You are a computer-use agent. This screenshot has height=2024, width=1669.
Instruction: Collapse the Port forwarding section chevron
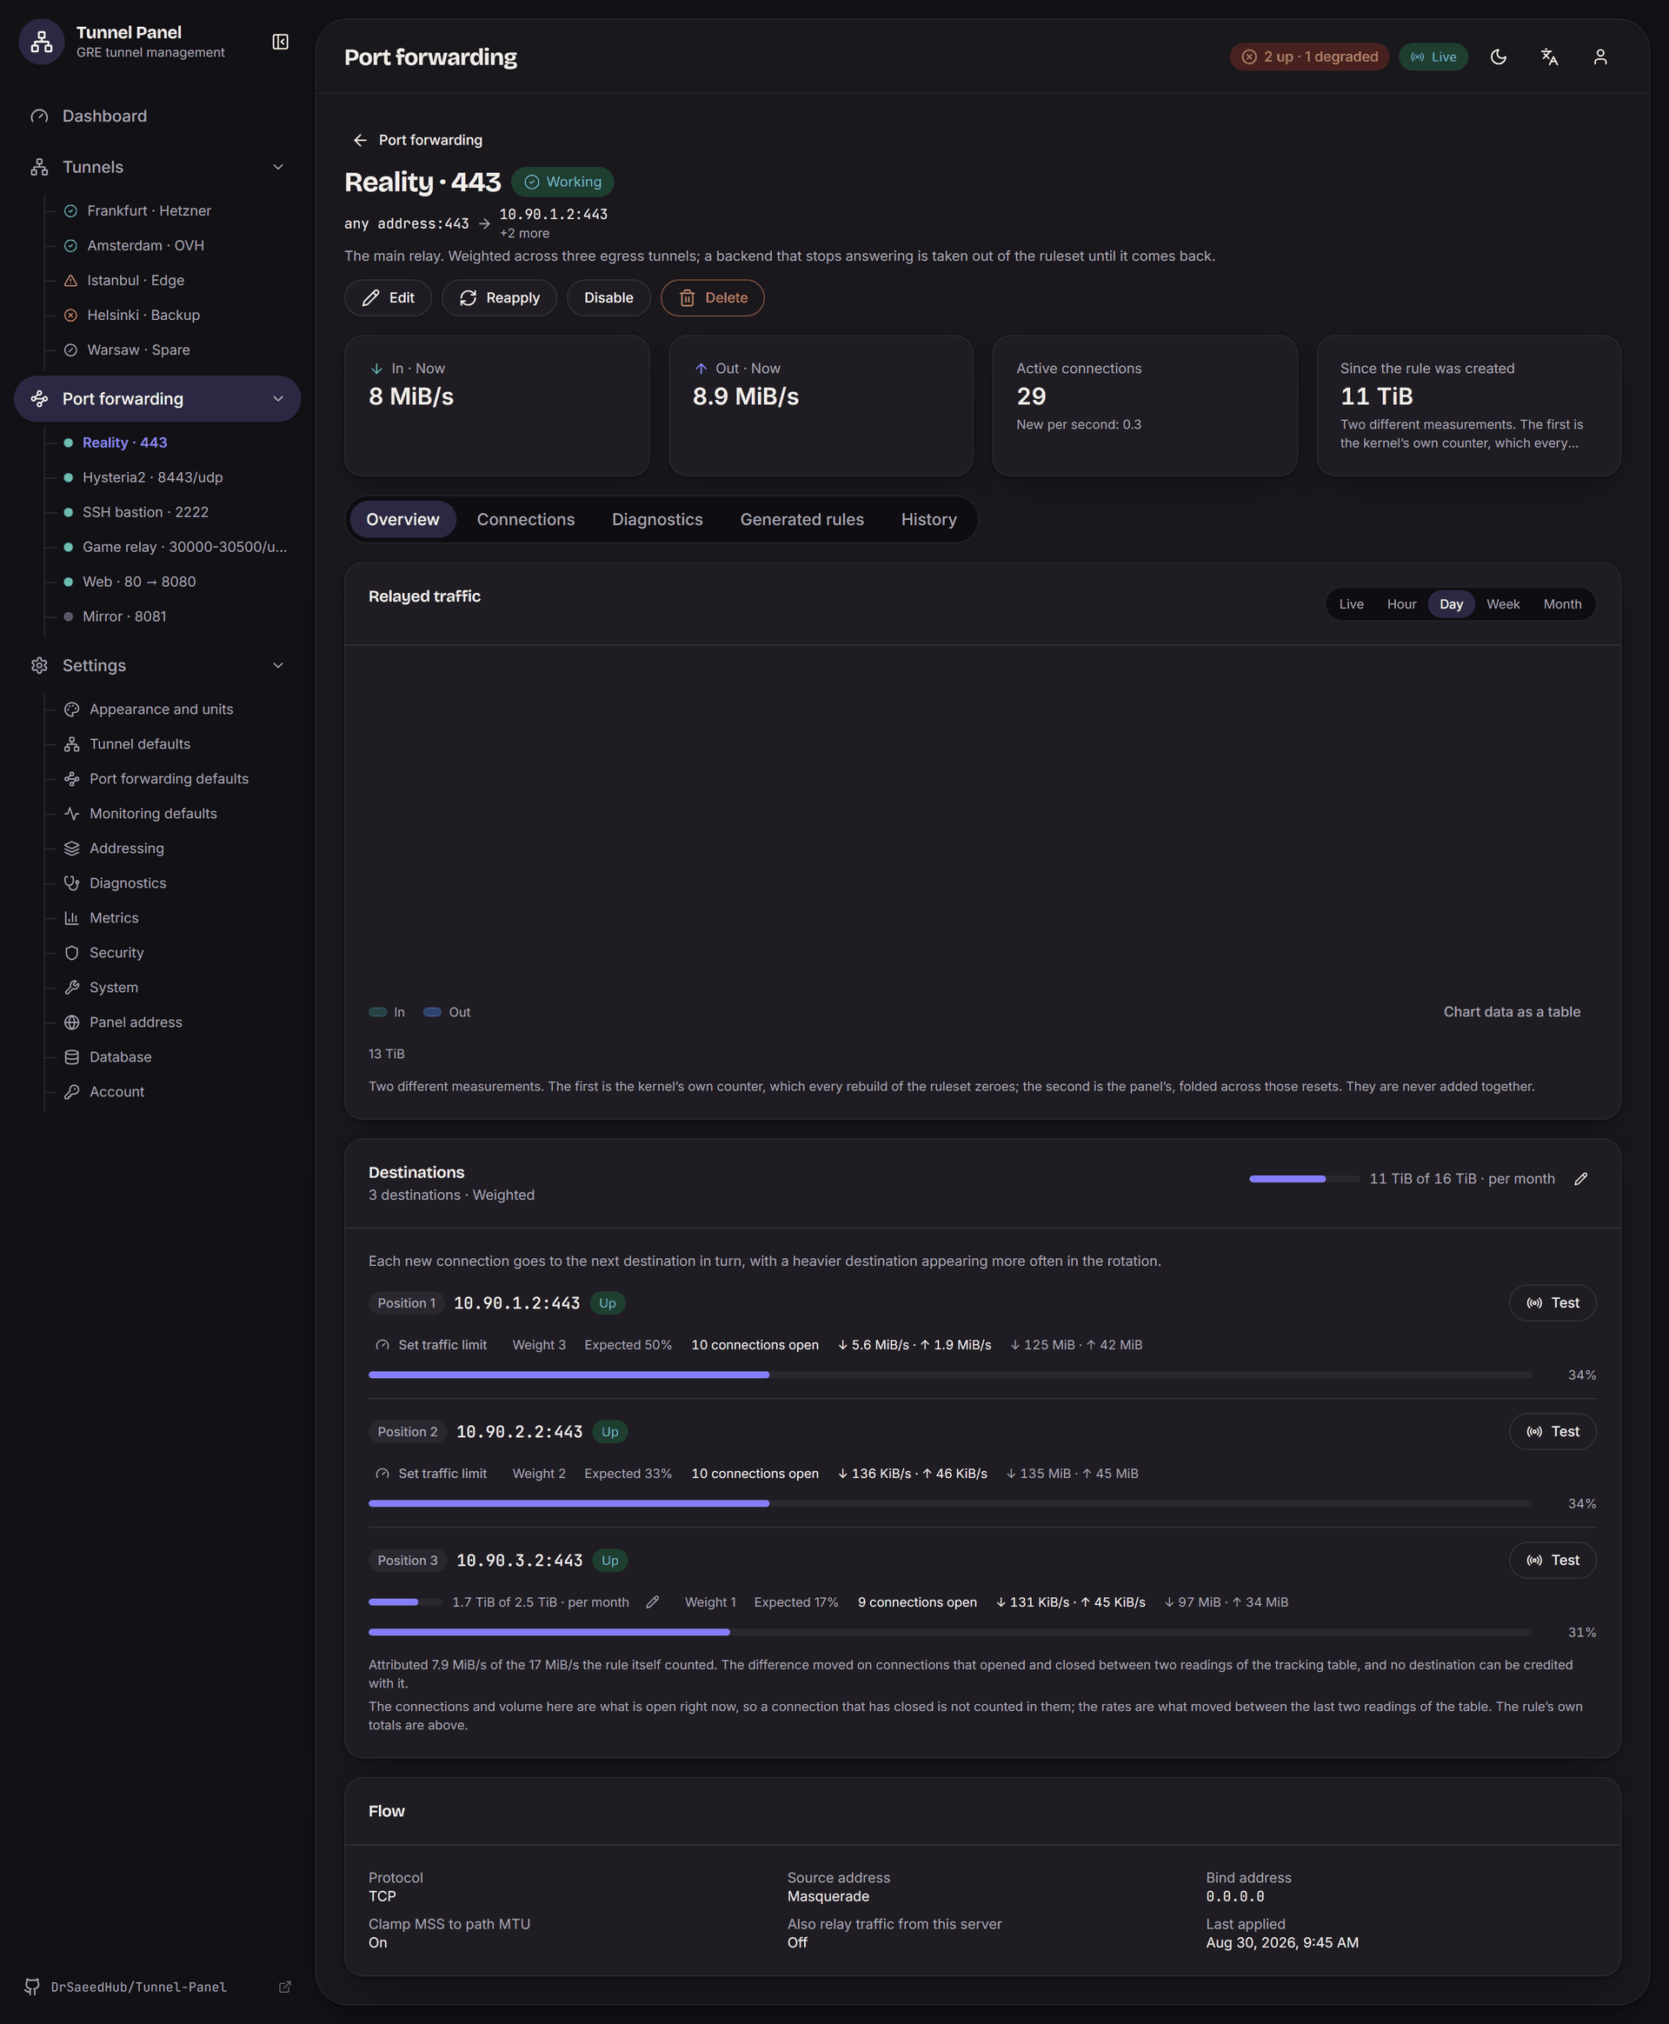coord(278,399)
